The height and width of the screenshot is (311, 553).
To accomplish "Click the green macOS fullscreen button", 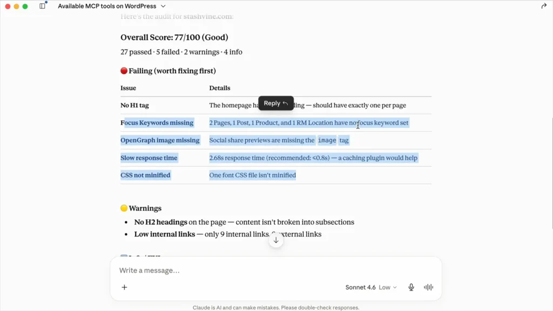I will pyautogui.click(x=25, y=6).
